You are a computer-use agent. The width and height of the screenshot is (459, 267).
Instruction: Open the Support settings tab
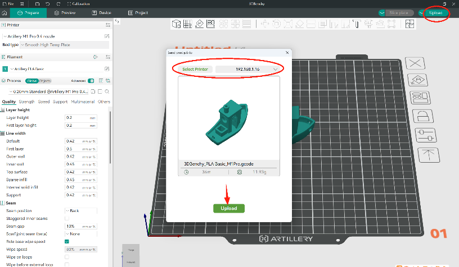[60, 102]
